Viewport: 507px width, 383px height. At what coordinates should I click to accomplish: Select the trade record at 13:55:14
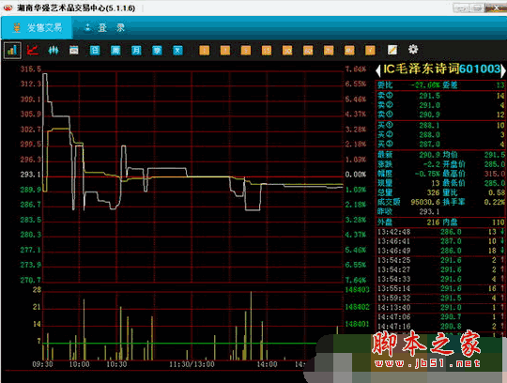coord(440,288)
